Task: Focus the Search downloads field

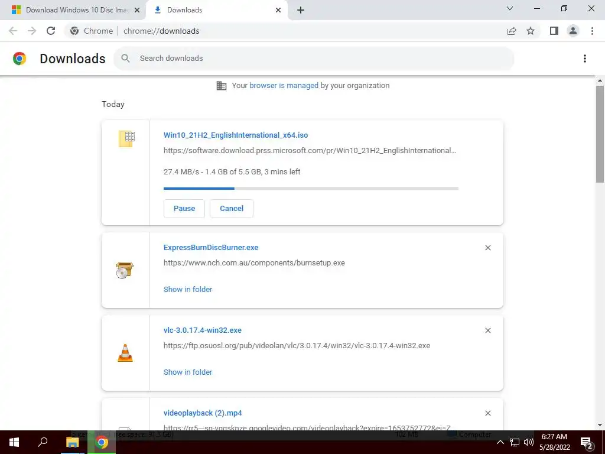Action: [314, 59]
